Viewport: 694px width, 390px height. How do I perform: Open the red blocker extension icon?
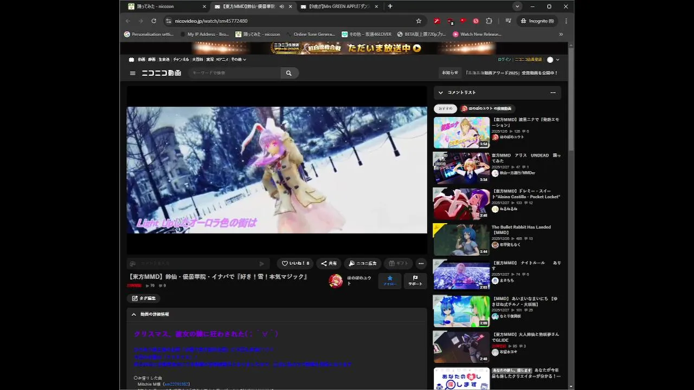(475, 21)
